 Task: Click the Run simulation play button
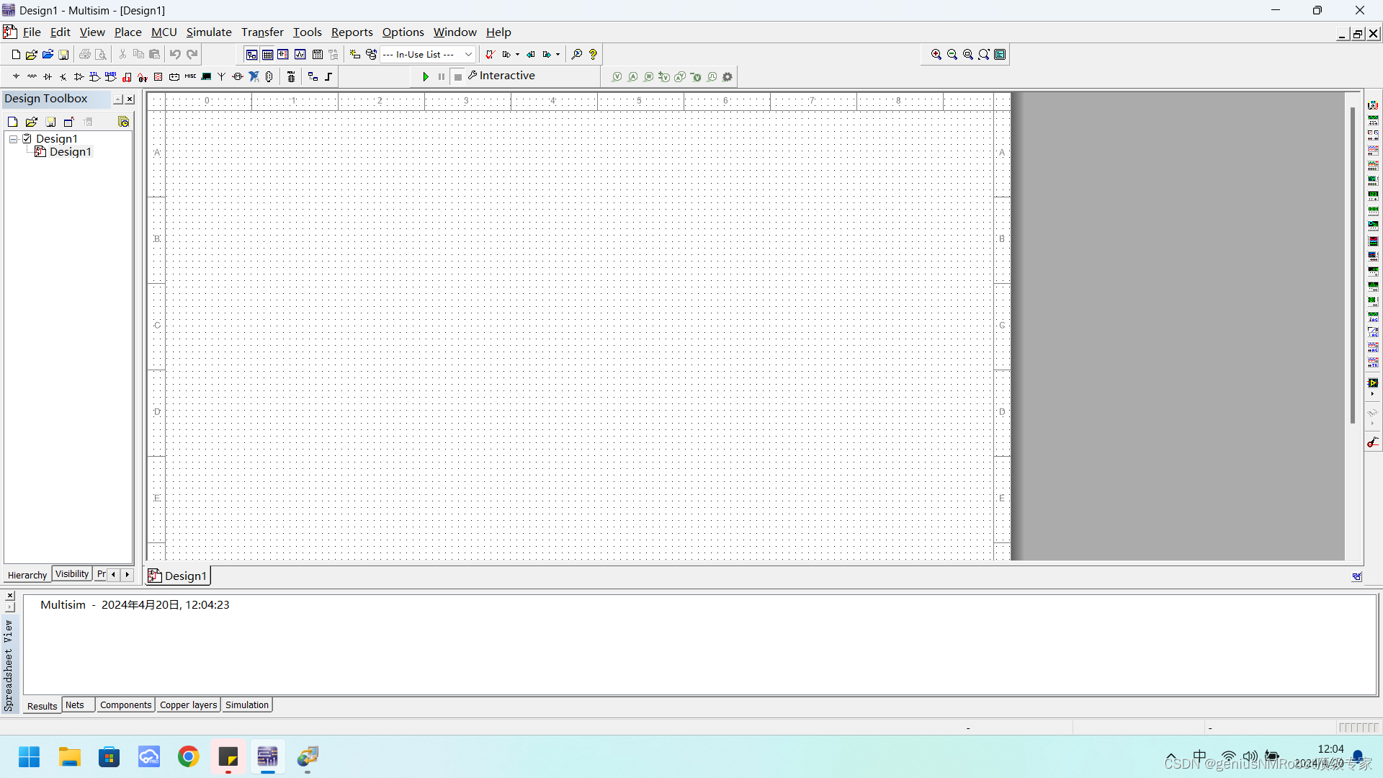point(426,76)
